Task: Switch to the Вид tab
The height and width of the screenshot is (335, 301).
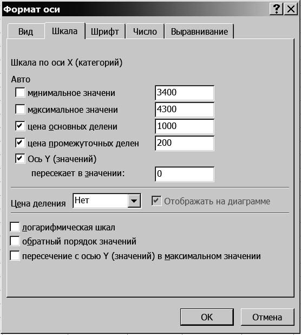Action: [25, 31]
